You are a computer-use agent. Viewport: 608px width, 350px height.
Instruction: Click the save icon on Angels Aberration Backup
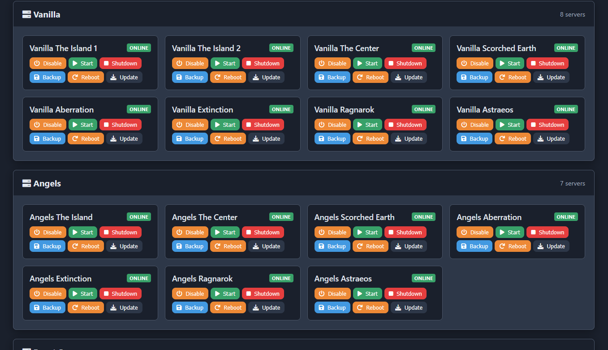463,246
